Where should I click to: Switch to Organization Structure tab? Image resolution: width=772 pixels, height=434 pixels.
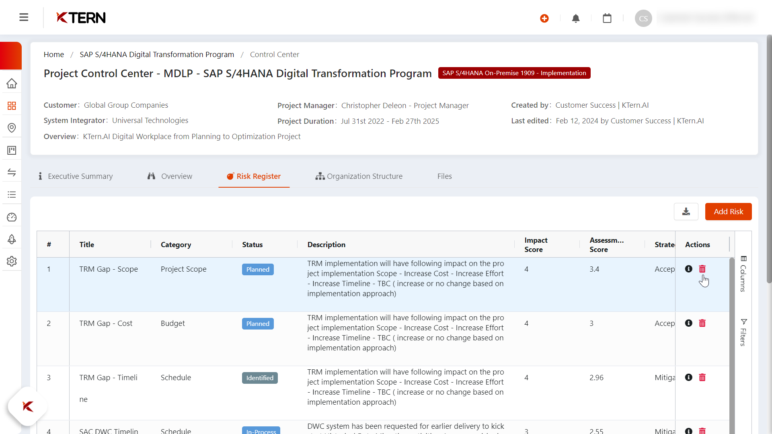(359, 176)
